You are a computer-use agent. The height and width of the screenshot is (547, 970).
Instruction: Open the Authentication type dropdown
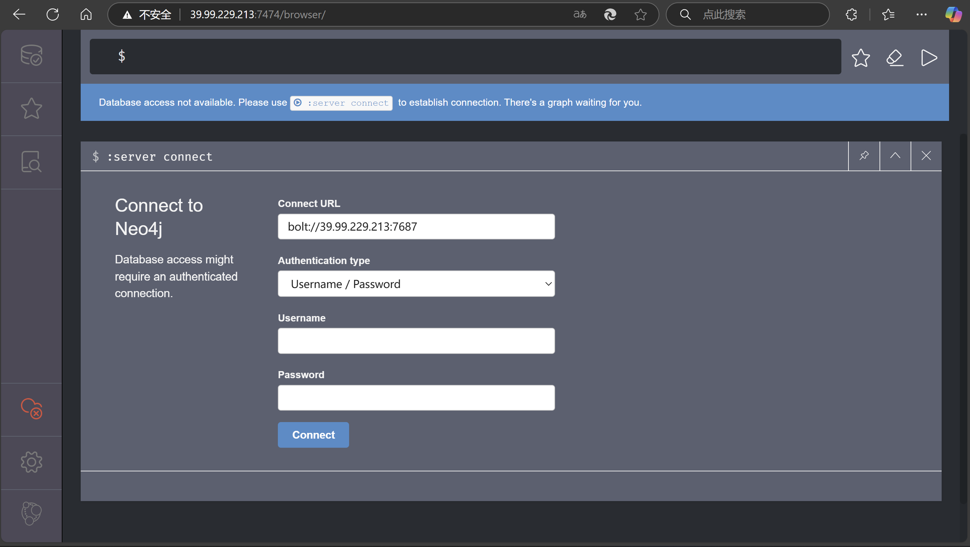[x=416, y=284]
